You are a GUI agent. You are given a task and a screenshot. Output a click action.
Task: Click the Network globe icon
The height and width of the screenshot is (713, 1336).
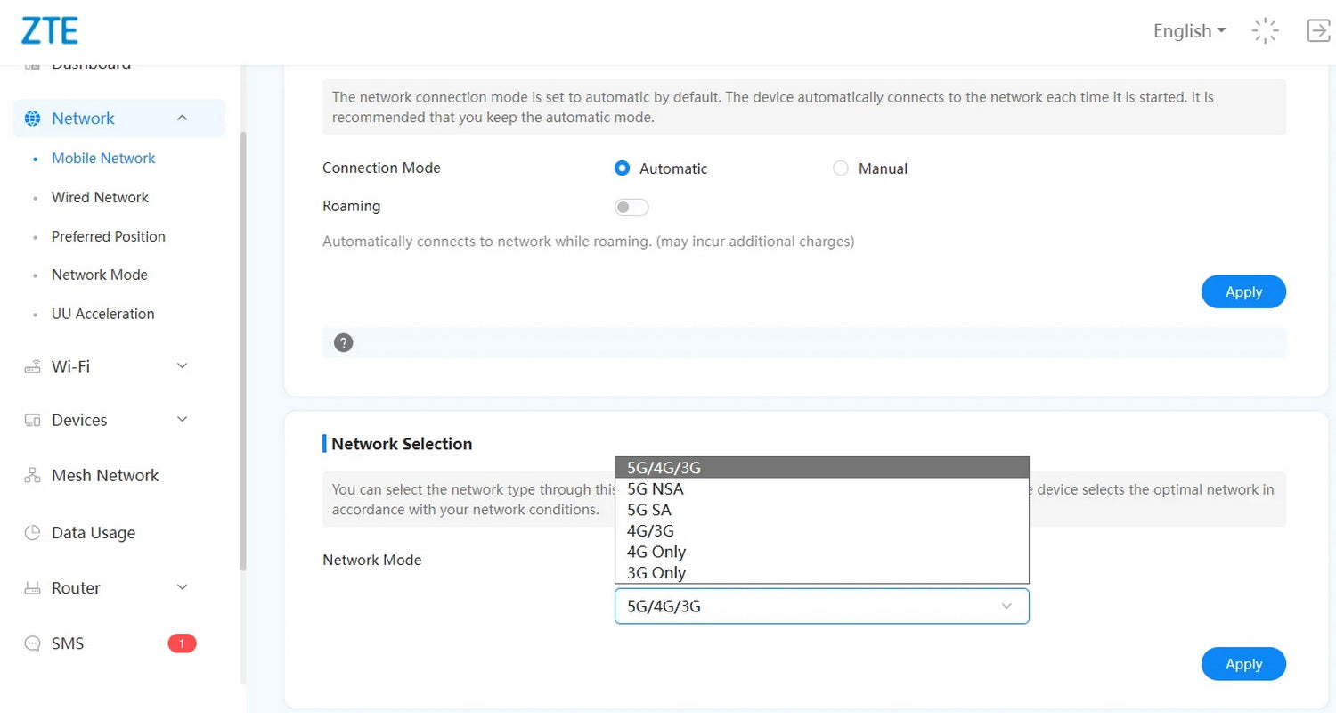(33, 119)
